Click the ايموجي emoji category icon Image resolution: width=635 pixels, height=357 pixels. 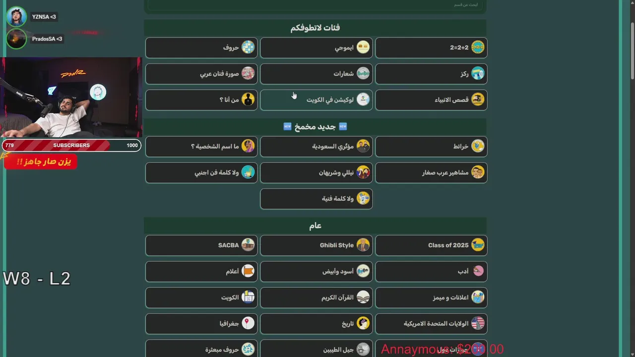click(363, 48)
